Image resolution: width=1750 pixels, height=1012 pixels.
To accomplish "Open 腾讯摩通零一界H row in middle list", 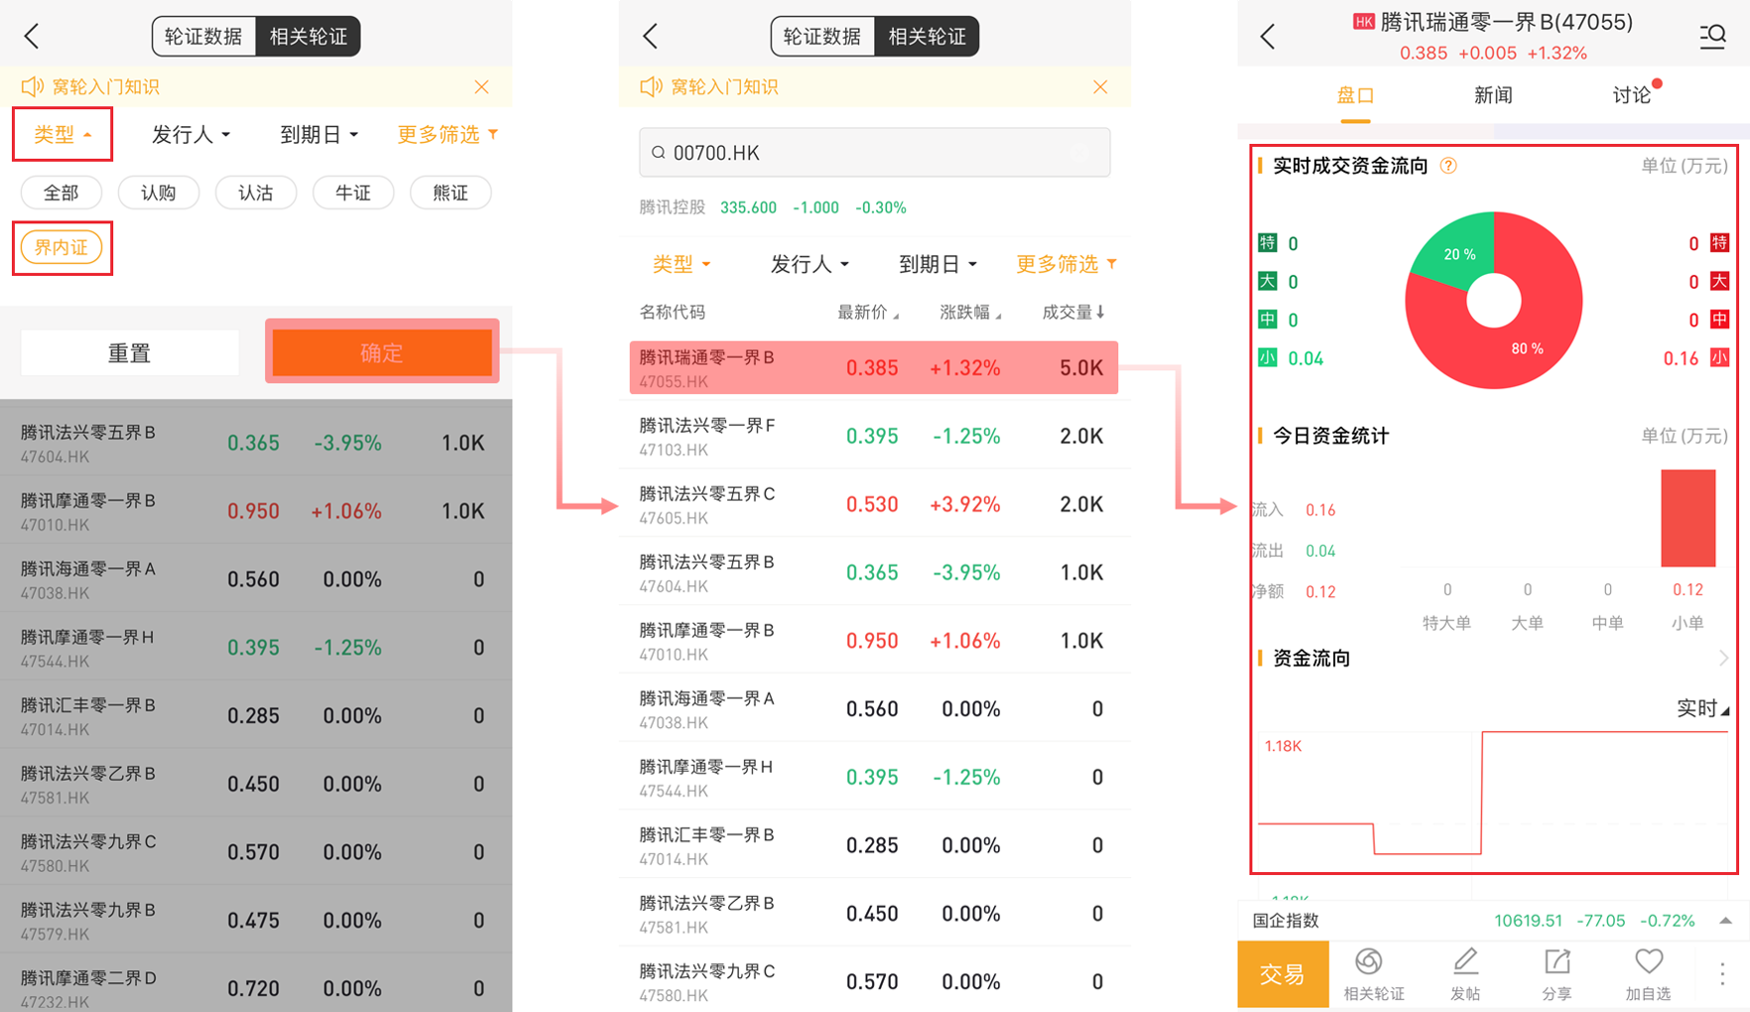I will pyautogui.click(x=874, y=777).
